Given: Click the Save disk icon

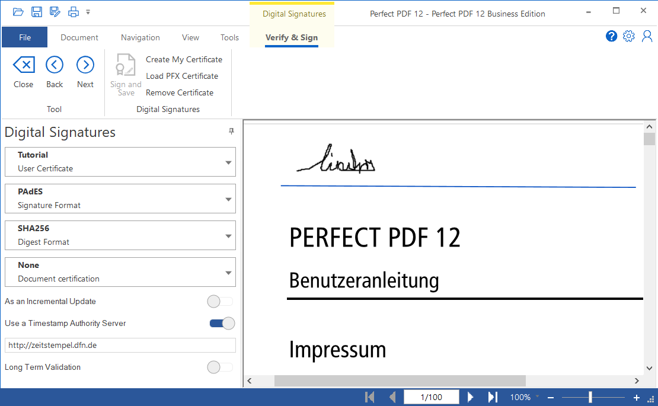Looking at the screenshot, I should [x=37, y=12].
